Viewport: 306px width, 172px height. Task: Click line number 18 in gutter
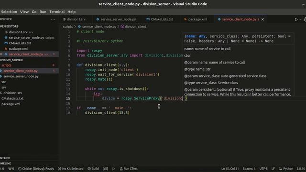[68, 113]
